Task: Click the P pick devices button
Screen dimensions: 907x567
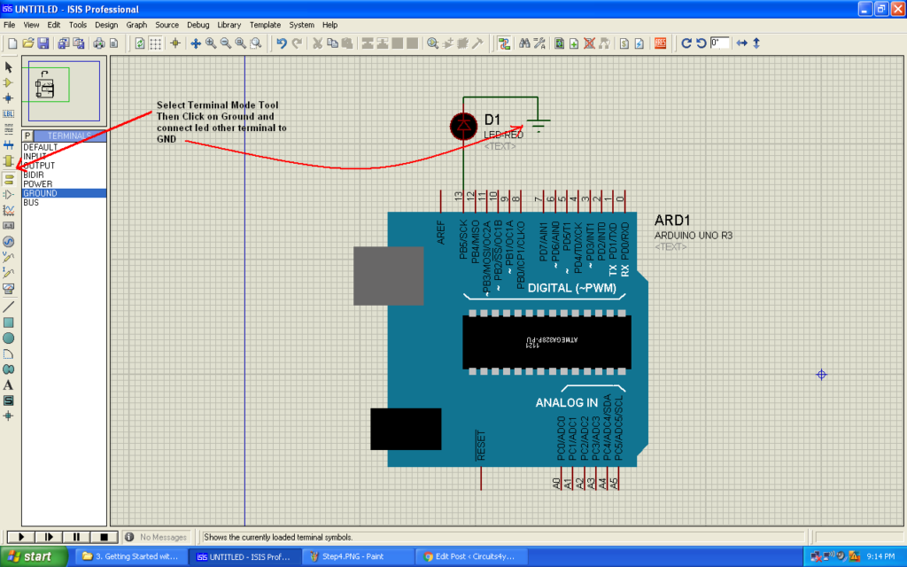Action: point(27,136)
